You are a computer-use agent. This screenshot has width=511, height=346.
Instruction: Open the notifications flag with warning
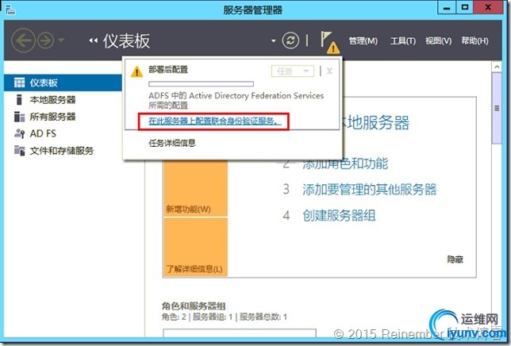pyautogui.click(x=330, y=42)
